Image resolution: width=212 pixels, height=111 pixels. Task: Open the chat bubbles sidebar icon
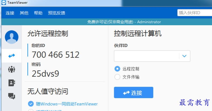(x=12, y=96)
